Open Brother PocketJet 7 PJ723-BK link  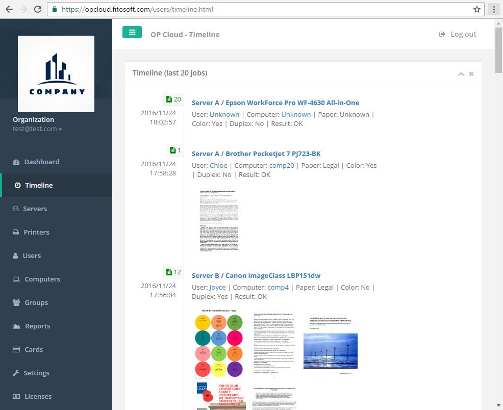point(273,154)
